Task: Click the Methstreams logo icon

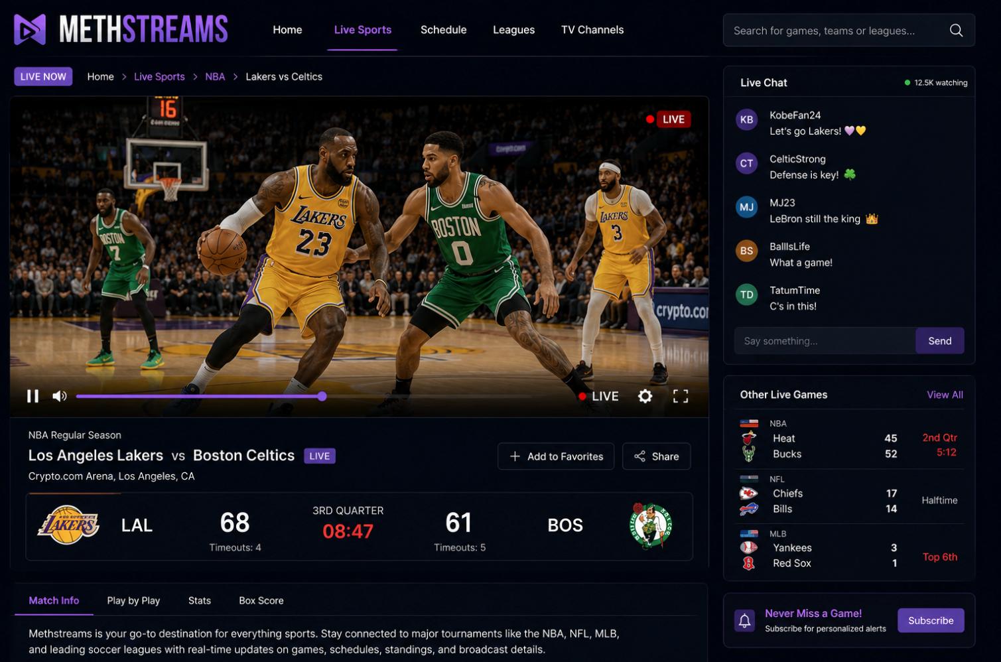Action: pos(30,30)
